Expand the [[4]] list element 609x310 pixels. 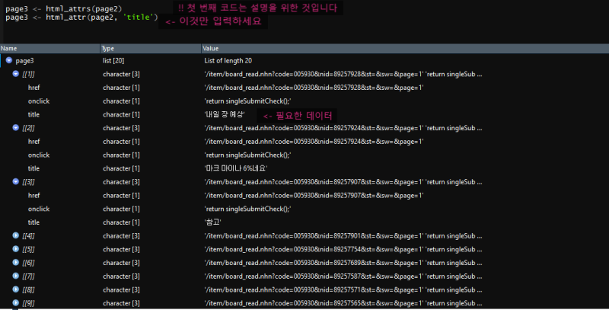pos(15,235)
